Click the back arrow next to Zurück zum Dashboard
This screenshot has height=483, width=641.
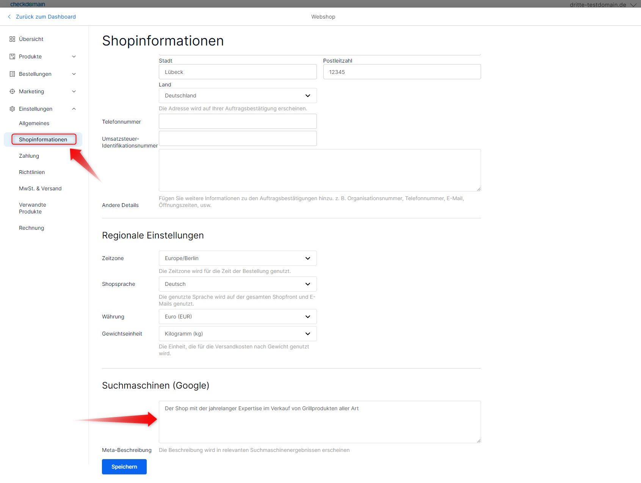9,17
